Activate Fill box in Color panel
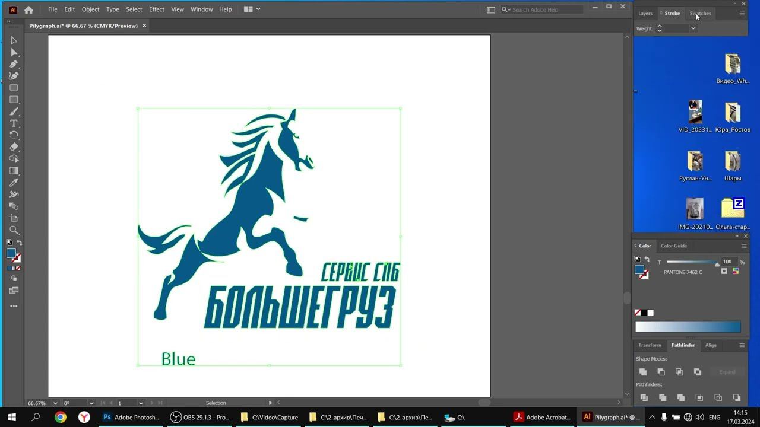The width and height of the screenshot is (760, 427). point(639,270)
